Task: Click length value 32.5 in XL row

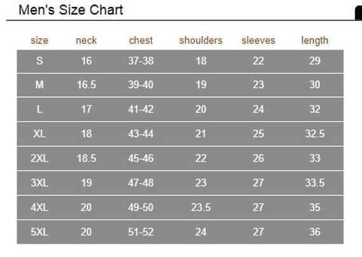Action: point(314,133)
